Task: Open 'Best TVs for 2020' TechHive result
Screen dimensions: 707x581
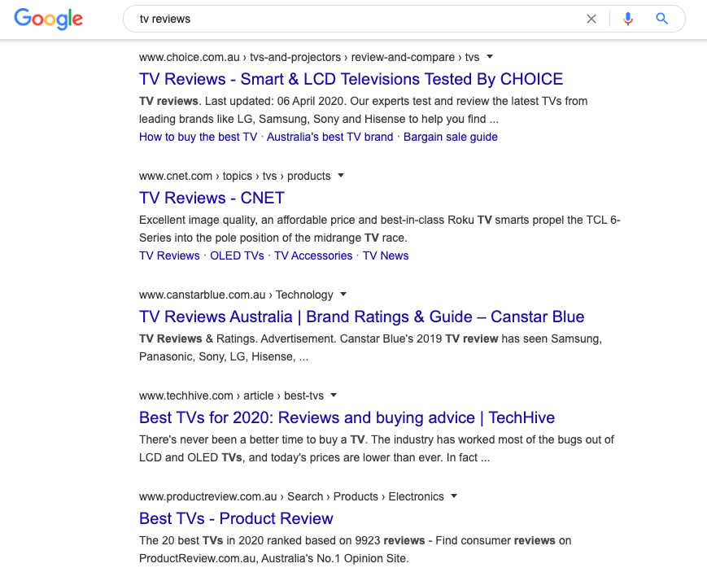Action: pyautogui.click(x=347, y=417)
